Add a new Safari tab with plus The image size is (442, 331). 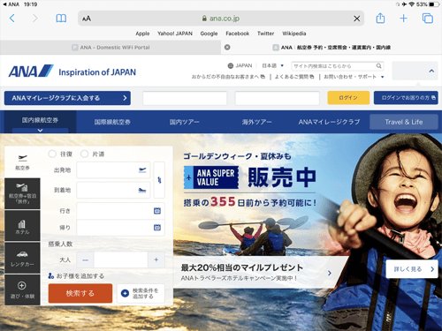pos(403,19)
